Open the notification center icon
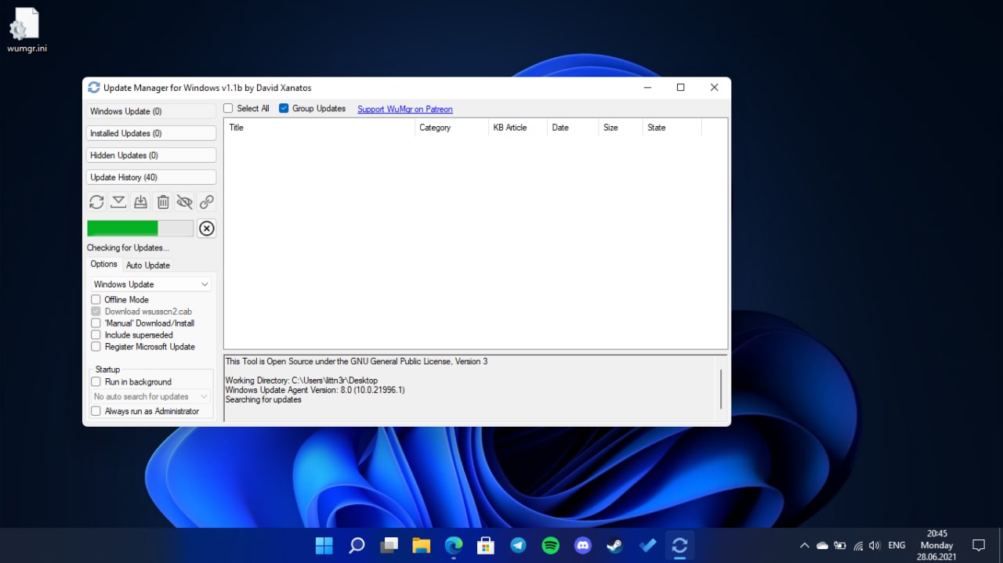 979,545
